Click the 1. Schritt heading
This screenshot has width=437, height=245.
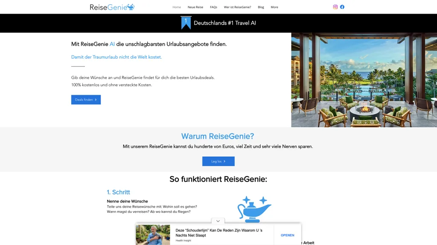point(119,192)
